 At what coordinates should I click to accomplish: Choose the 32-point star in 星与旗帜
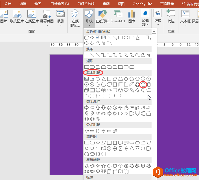149,166
